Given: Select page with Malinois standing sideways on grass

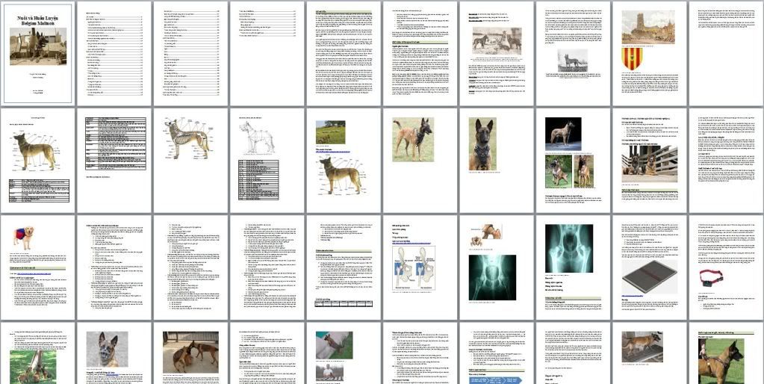Looking at the screenshot, I should click(420, 161).
